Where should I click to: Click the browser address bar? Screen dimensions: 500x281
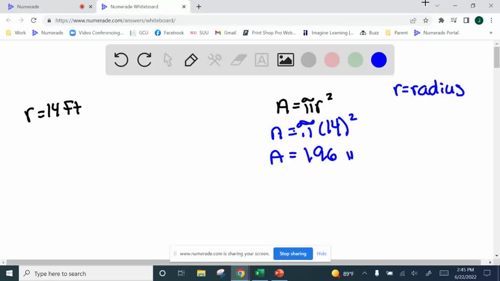(x=146, y=21)
